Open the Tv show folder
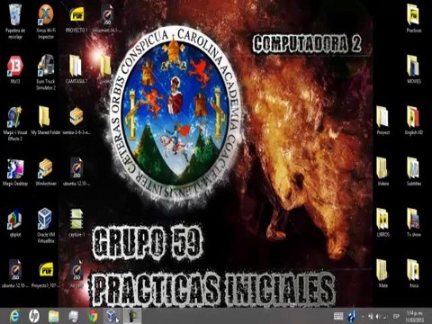 414,223
